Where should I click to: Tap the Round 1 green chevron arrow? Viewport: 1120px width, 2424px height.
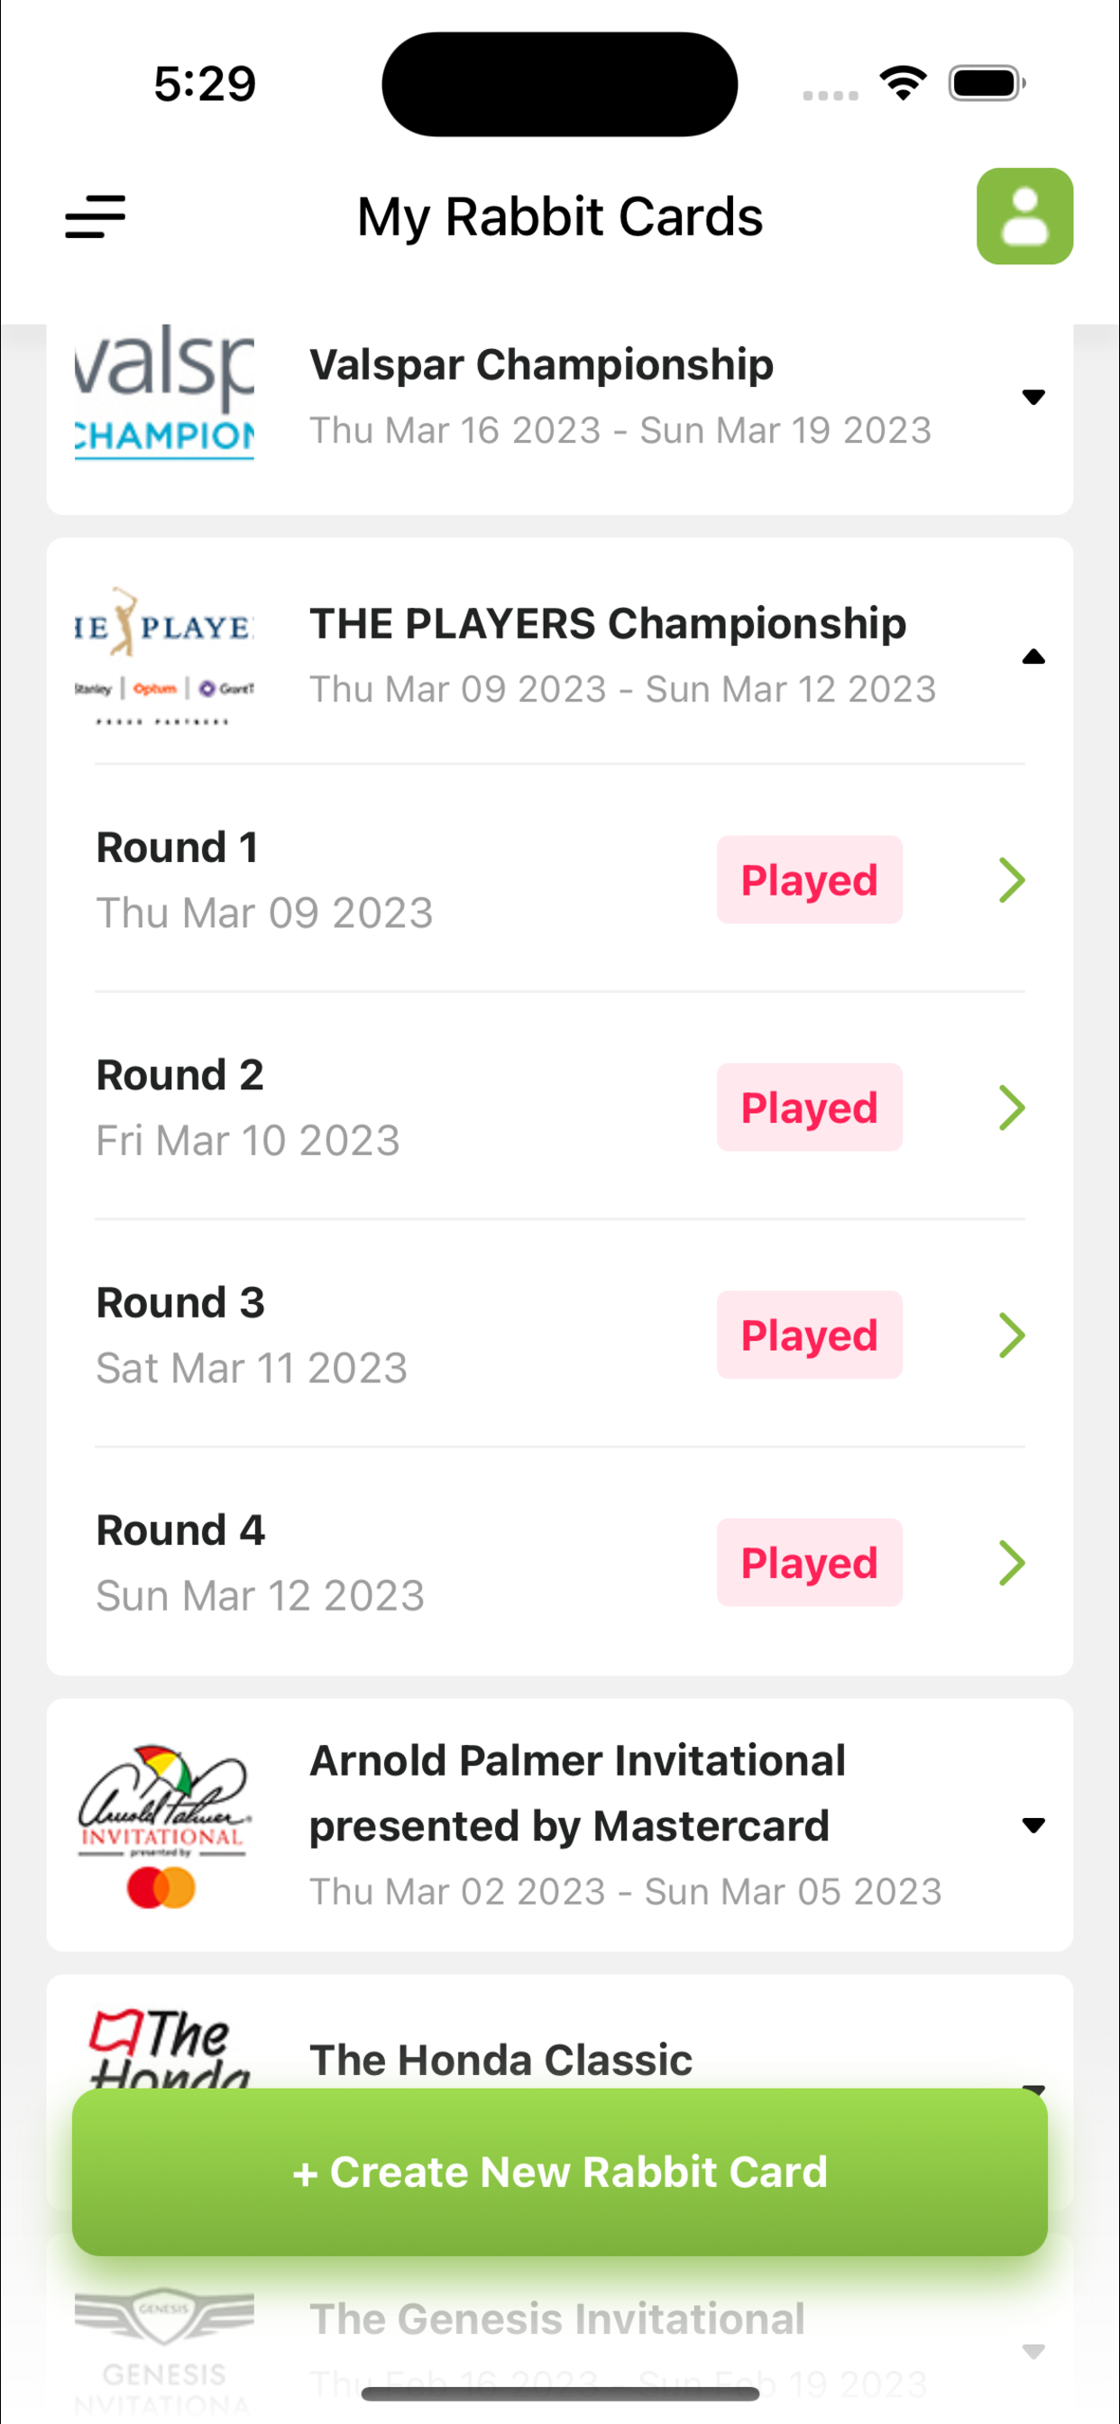click(x=1012, y=880)
